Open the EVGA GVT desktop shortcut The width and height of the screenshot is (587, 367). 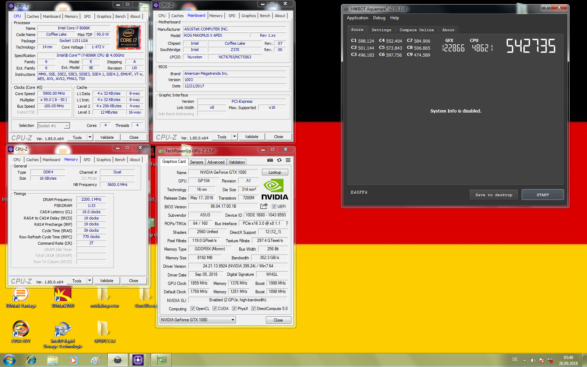click(21, 331)
